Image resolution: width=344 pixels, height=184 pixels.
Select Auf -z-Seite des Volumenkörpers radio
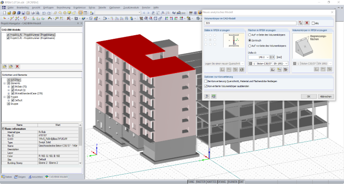[x=250, y=35]
